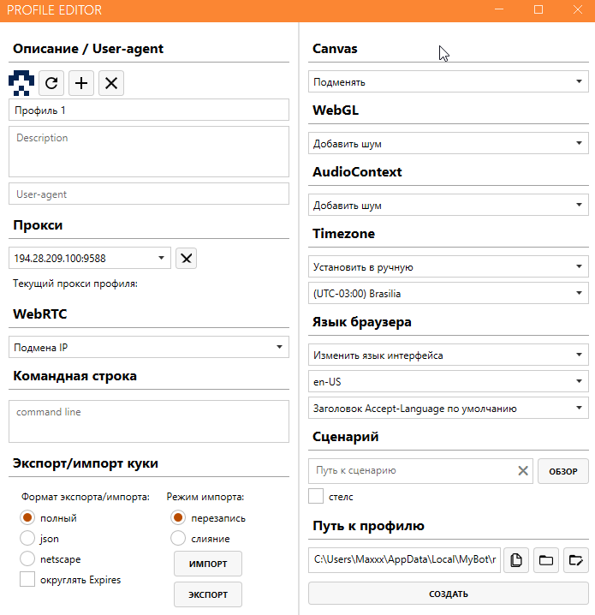Open the (UTC-03:00) Brasilia timezone dropdown

click(x=449, y=293)
